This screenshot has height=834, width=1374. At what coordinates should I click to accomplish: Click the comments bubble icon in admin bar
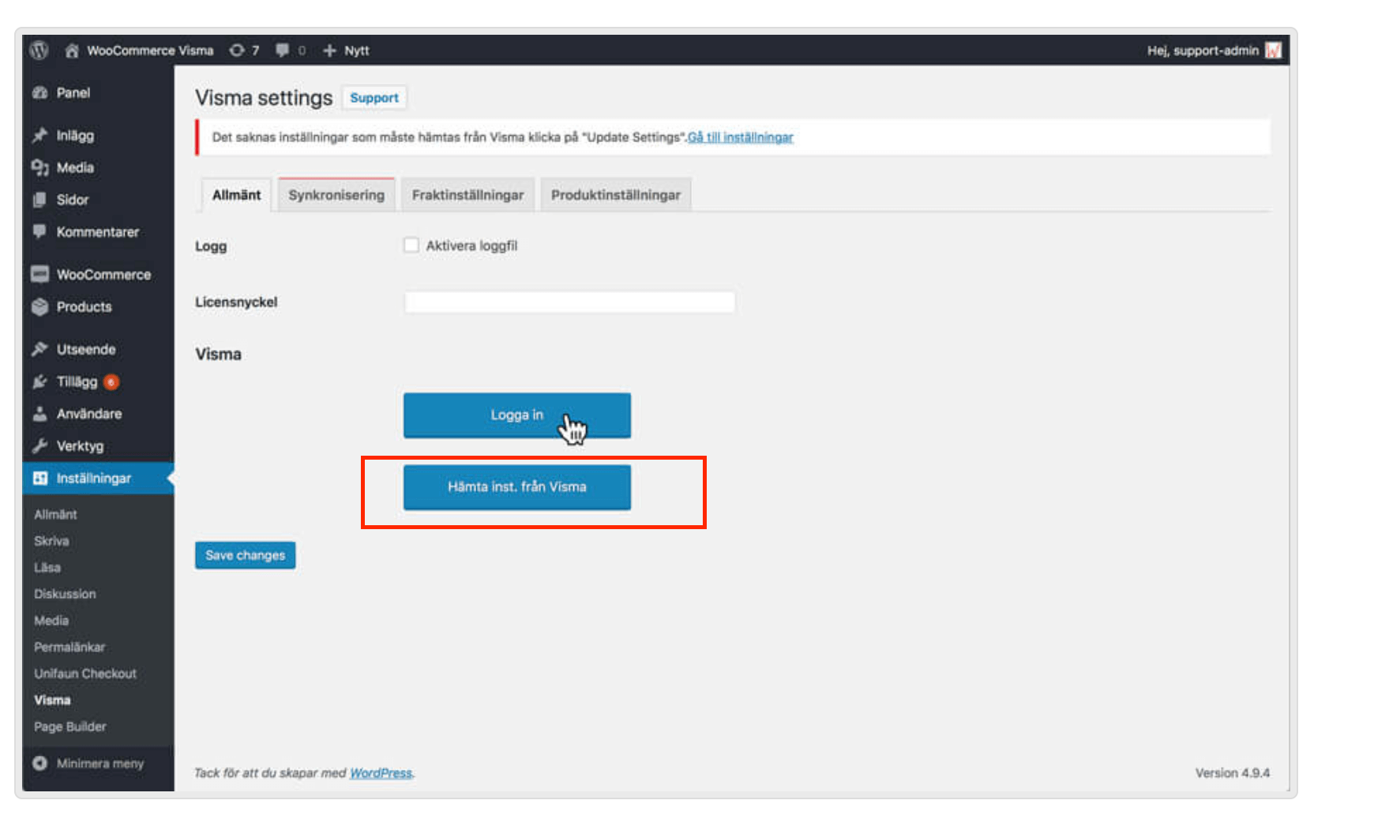click(283, 51)
